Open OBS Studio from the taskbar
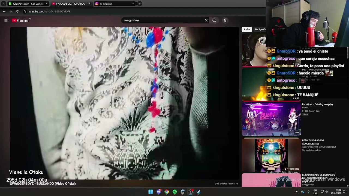Screen dimensions: 349x196 pyautogui.click(x=191, y=192)
